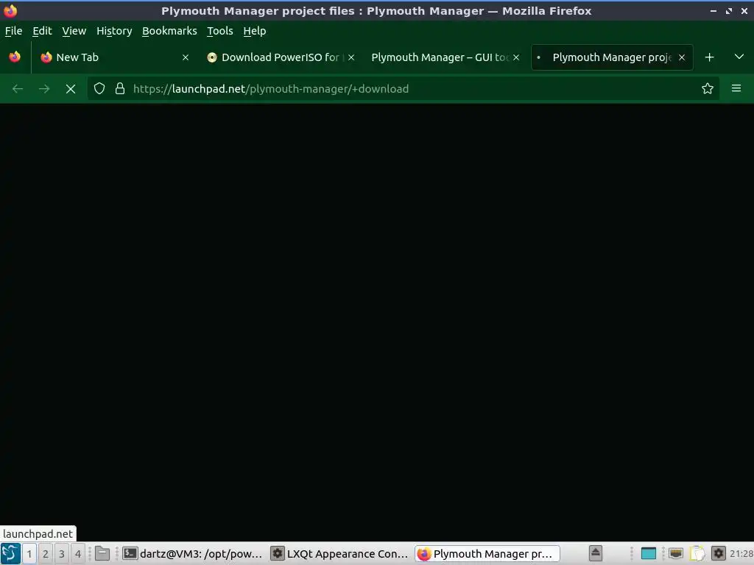Image resolution: width=754 pixels, height=565 pixels.
Task: Switch to the dartz@VM3 terminal window
Action: pos(192,554)
